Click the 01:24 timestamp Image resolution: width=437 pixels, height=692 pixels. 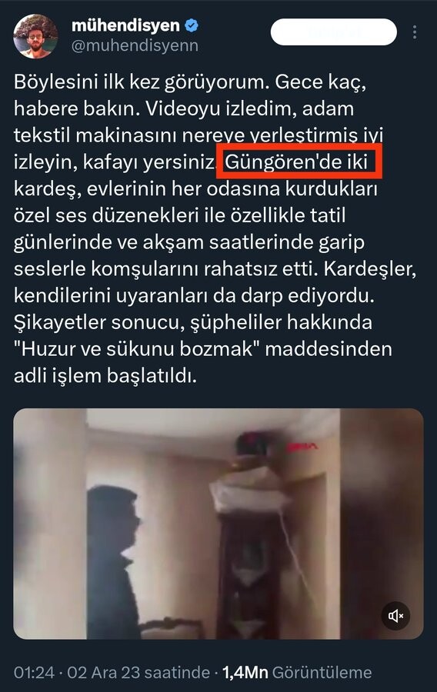click(34, 673)
